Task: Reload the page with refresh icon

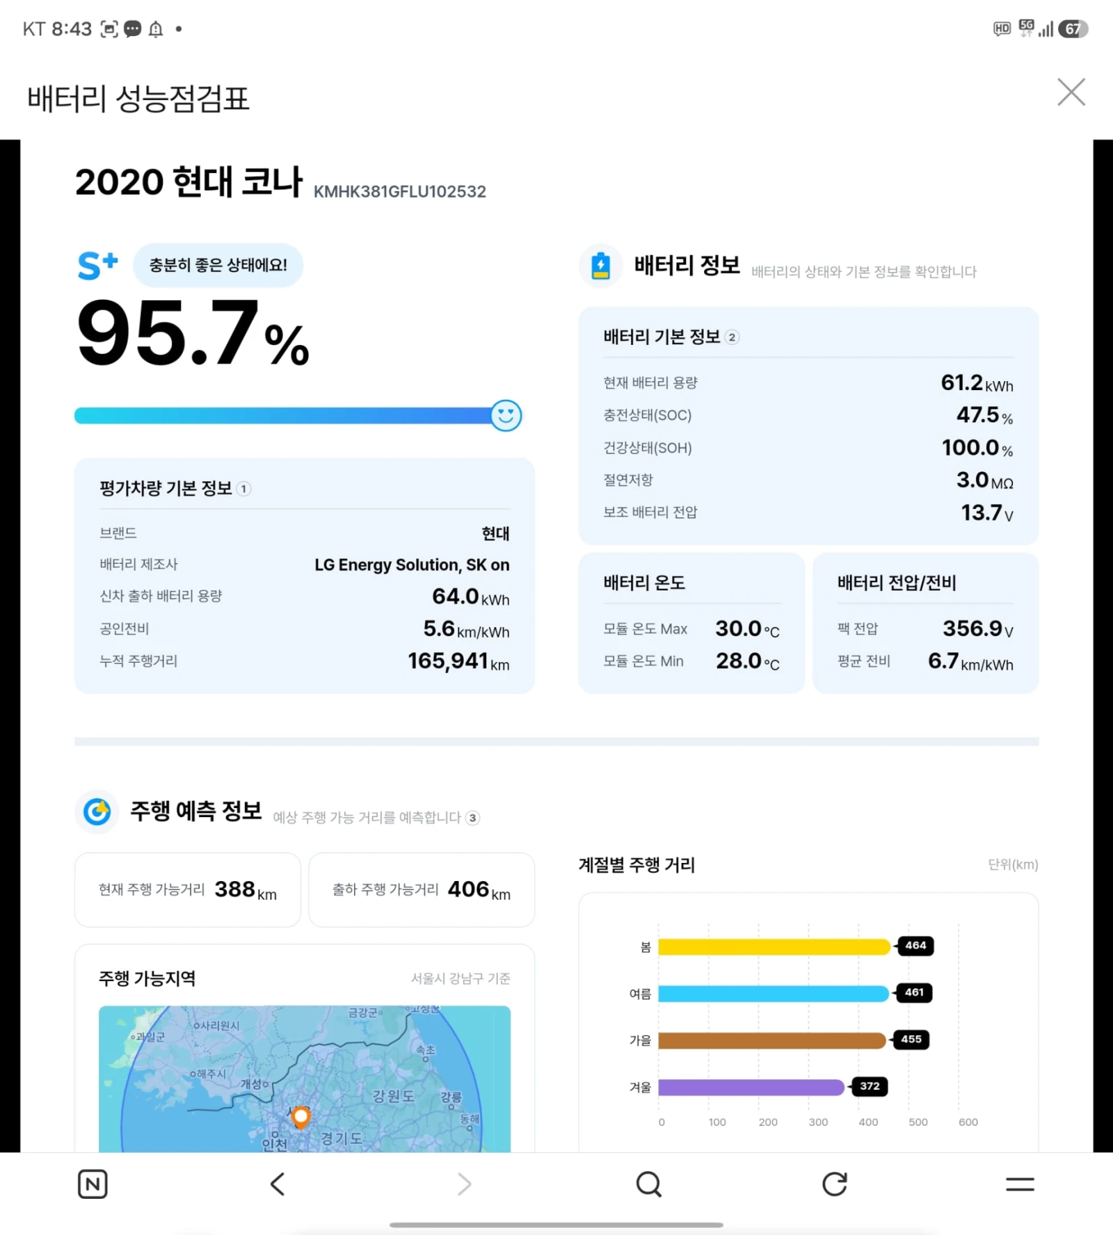Action: coord(834,1184)
